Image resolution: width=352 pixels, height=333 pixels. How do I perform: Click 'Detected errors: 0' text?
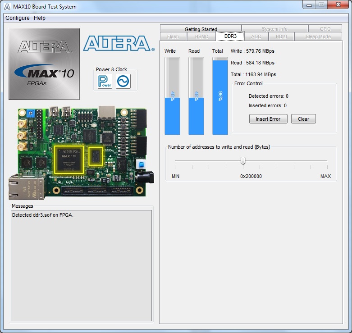pos(269,96)
